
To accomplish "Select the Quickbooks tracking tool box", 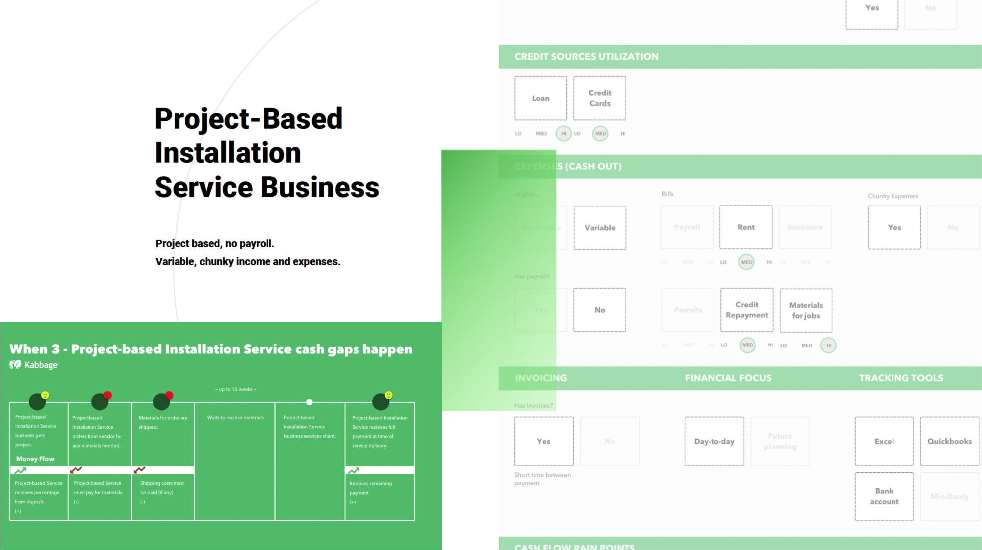I will [x=949, y=441].
